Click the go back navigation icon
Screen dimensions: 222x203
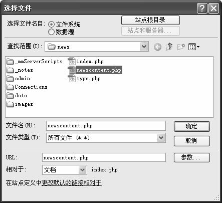click(157, 47)
